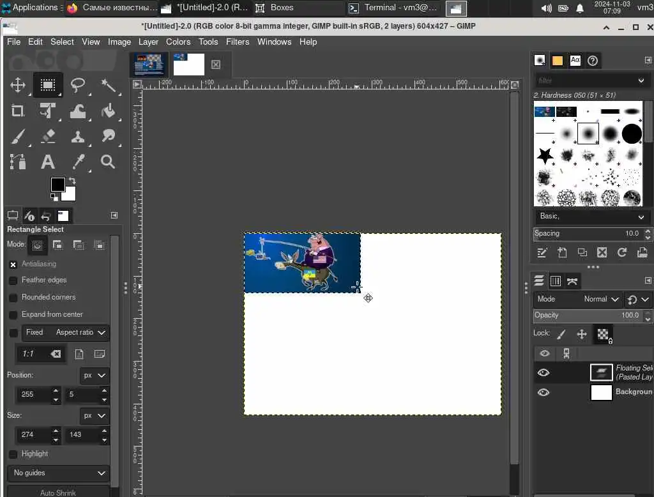Click the black foreground color swatch
654x497 pixels.
[57, 184]
